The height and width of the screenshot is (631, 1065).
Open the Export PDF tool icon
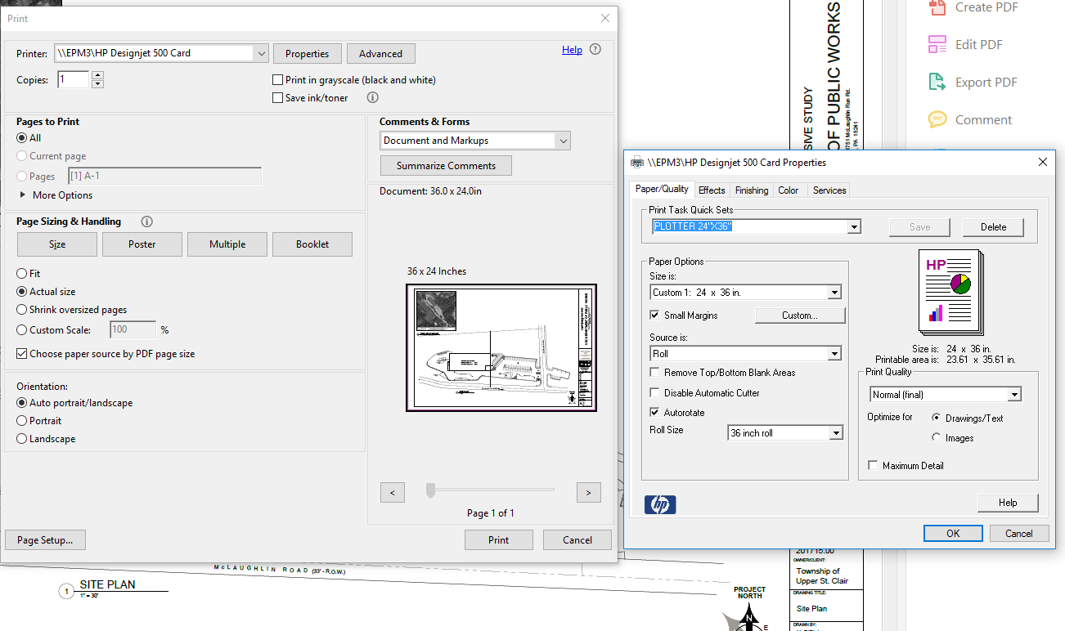937,83
